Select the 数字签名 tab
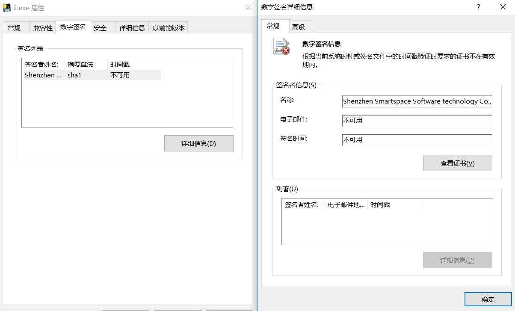Viewport: 515px width, 311px height. 73,27
